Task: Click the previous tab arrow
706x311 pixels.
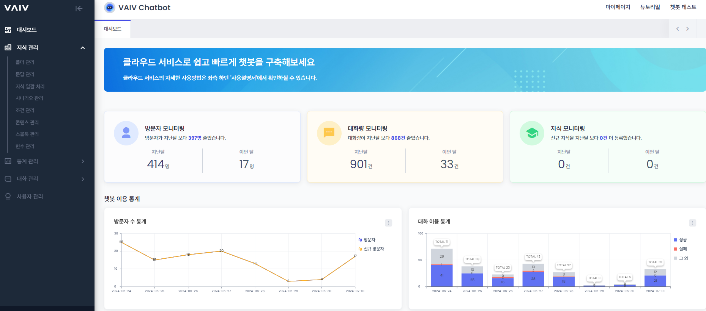Action: point(678,29)
